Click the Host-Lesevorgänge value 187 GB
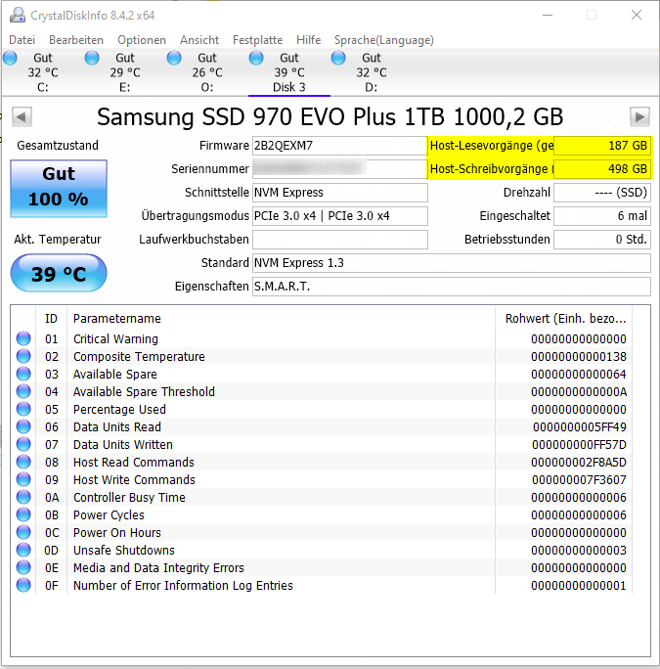Image resolution: width=660 pixels, height=669 pixels. point(602,146)
